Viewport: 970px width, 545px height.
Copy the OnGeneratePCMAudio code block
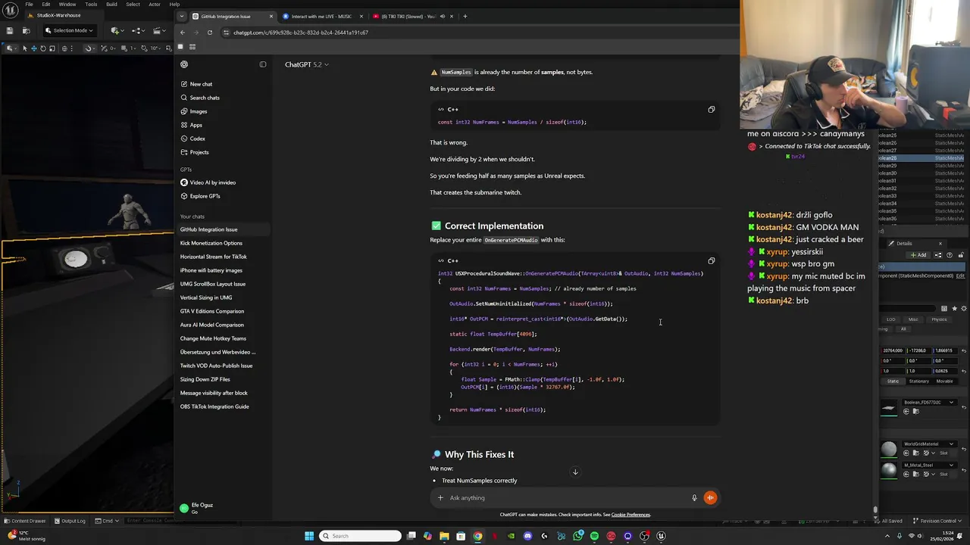711,261
